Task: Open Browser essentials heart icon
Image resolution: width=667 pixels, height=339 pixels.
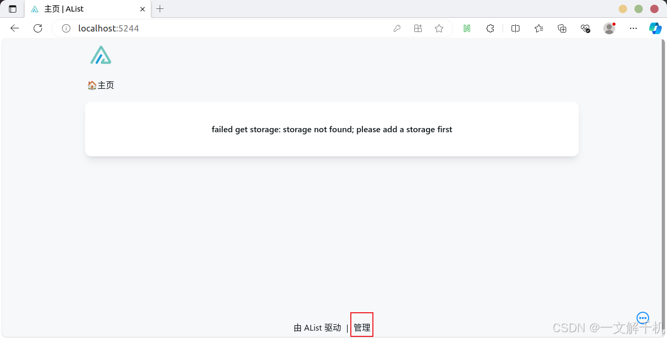Action: pos(586,28)
